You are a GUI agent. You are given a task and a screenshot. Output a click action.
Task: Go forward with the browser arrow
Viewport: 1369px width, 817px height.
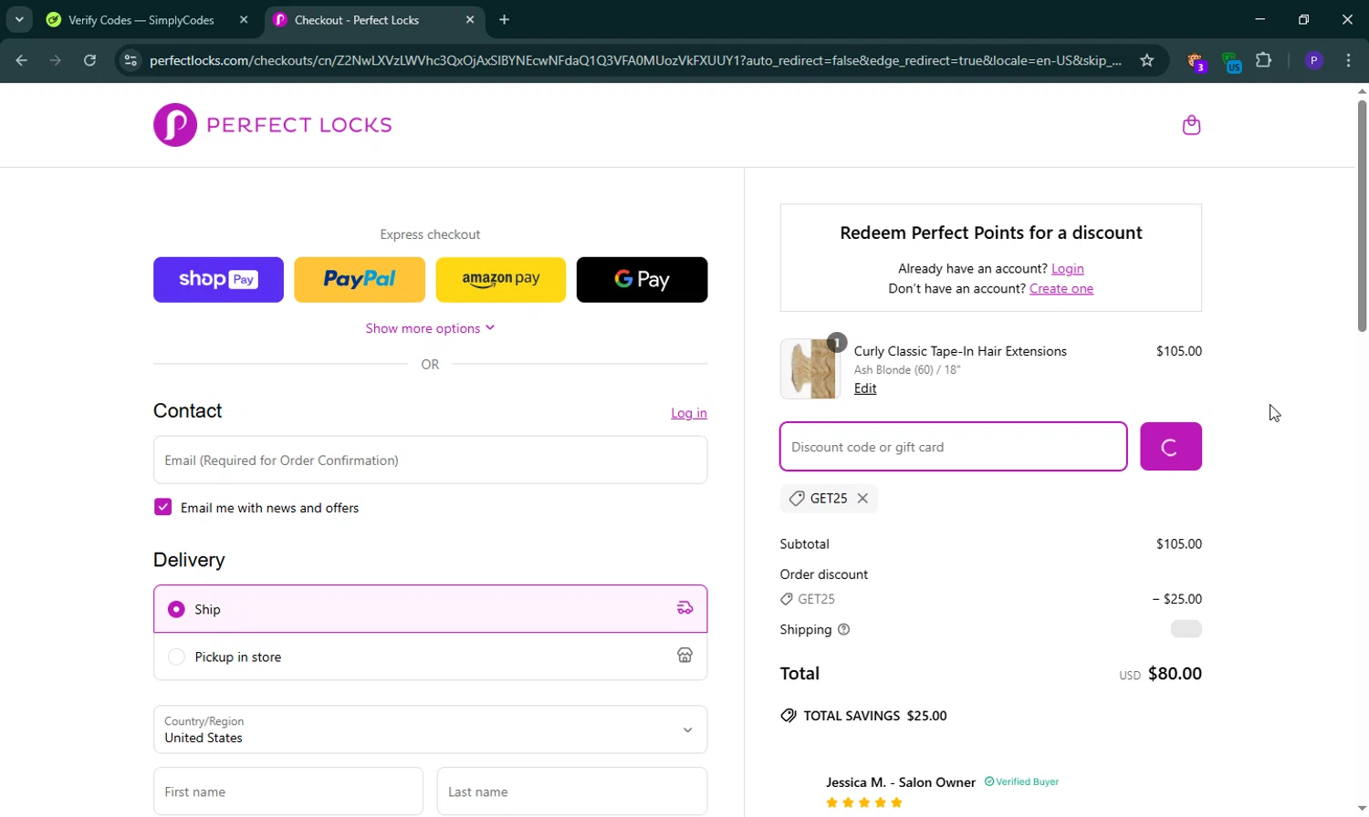click(x=56, y=60)
